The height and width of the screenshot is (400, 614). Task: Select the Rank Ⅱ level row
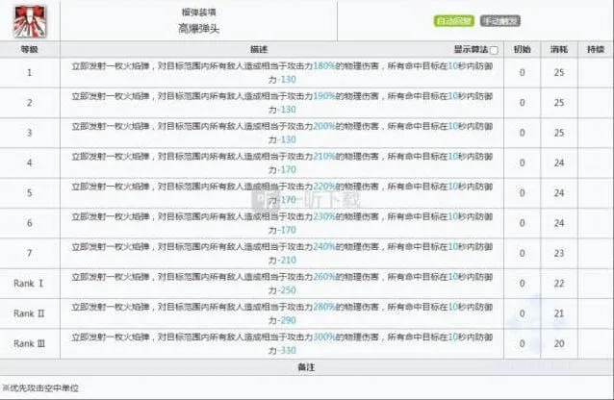(x=29, y=312)
